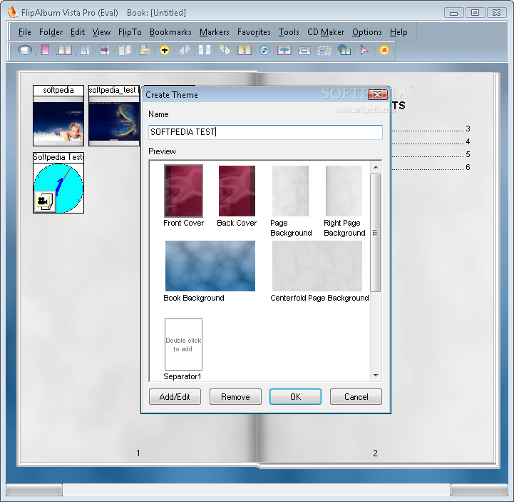Click the yellow thumbnail grid book icon

245,50
